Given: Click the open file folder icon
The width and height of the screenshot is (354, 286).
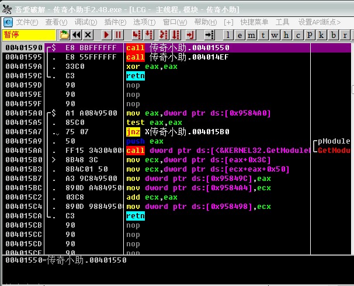Looking at the screenshot, I should click(x=64, y=35).
